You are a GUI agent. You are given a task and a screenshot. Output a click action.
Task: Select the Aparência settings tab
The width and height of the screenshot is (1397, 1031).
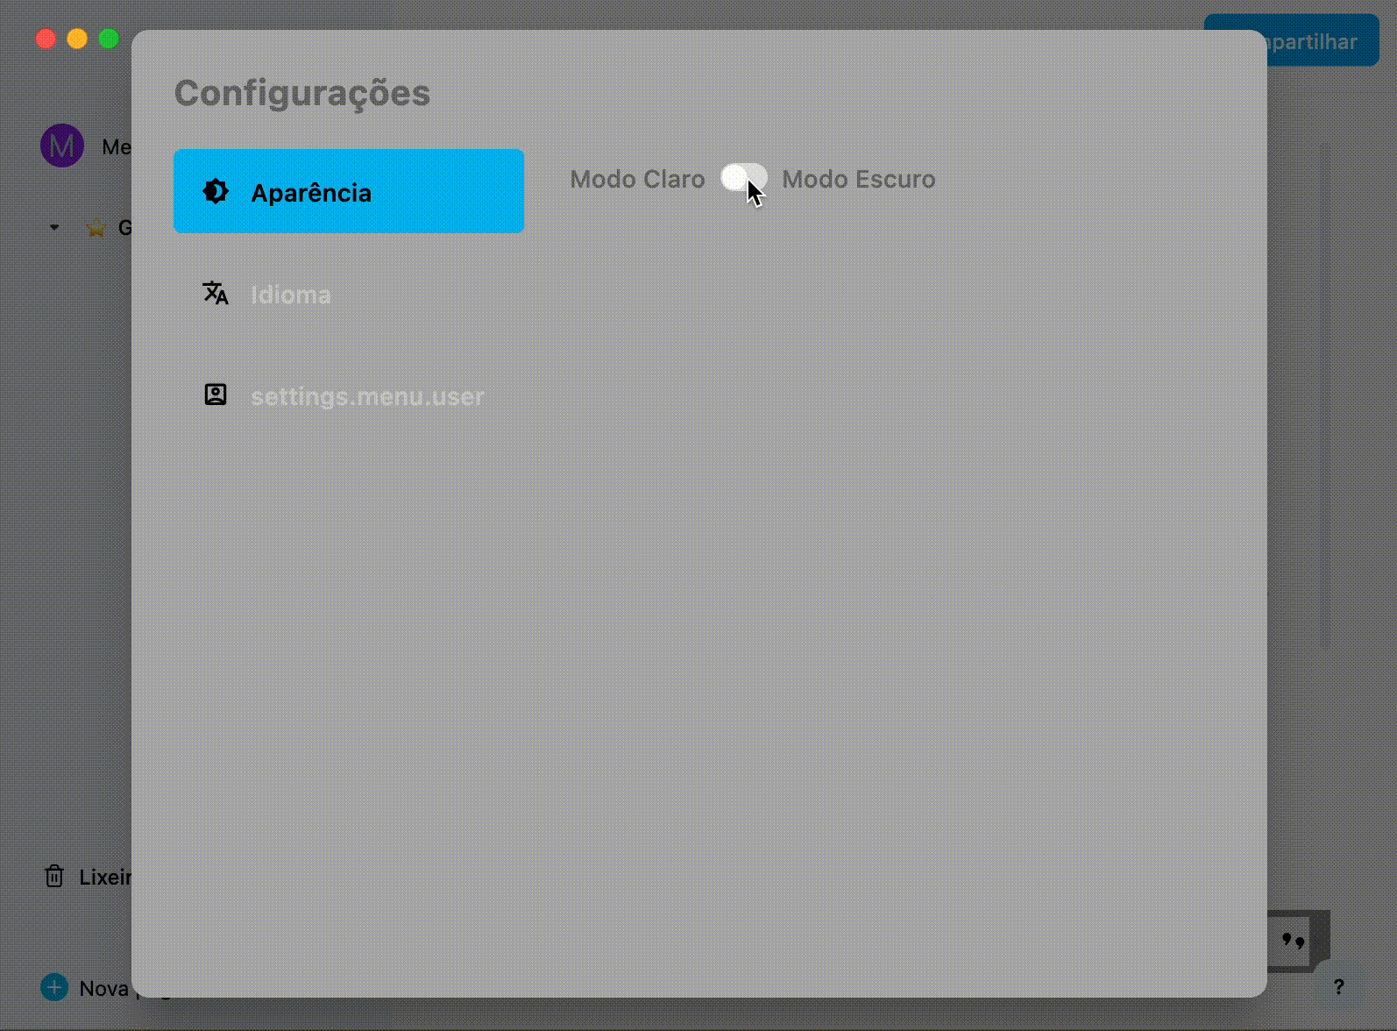click(349, 191)
